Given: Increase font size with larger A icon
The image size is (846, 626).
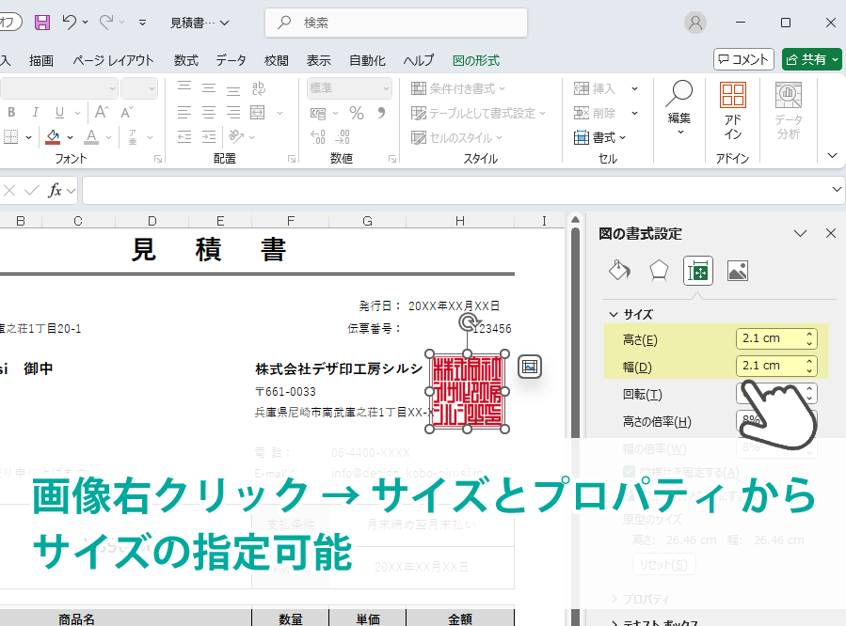Looking at the screenshot, I should [102, 112].
